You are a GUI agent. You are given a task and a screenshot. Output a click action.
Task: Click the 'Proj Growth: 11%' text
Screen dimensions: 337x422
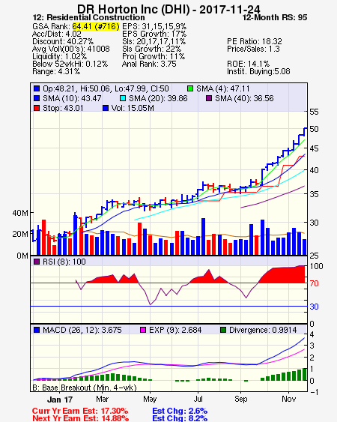click(x=154, y=56)
